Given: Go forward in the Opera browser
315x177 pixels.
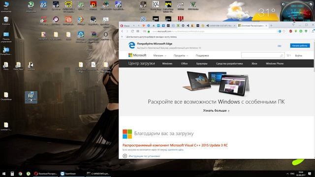Looking at the screenshot, I should [x=127, y=31].
